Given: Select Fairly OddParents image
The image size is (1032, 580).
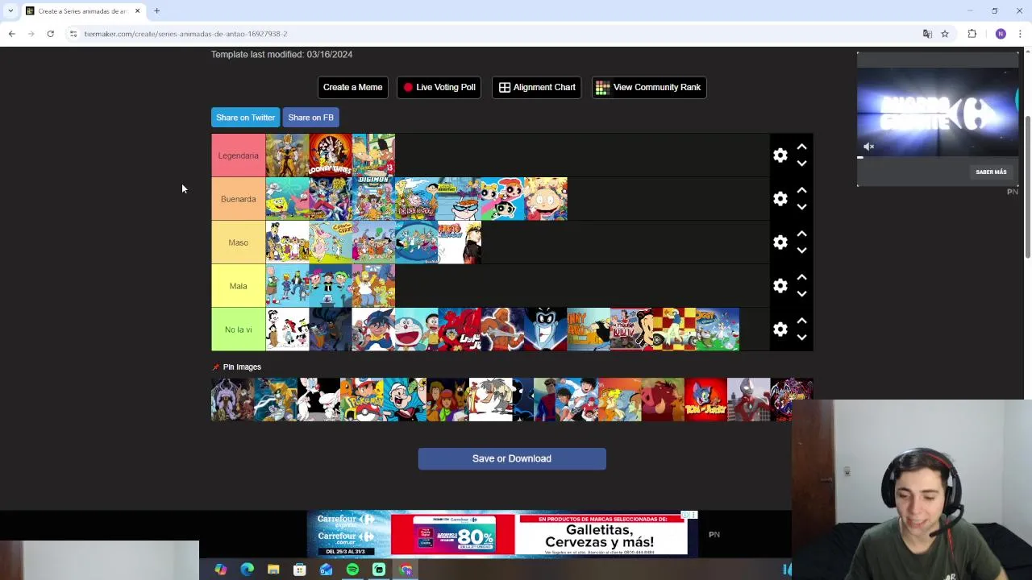Looking at the screenshot, I should click(x=331, y=286).
